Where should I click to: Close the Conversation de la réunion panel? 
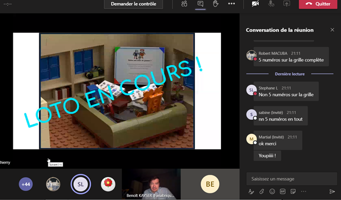tap(333, 30)
